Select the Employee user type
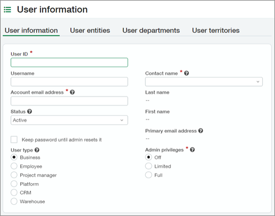 tap(14, 167)
